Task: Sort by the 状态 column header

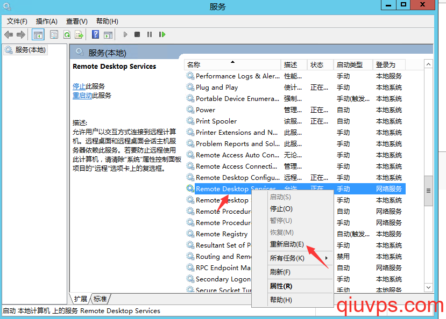Action: pos(320,64)
